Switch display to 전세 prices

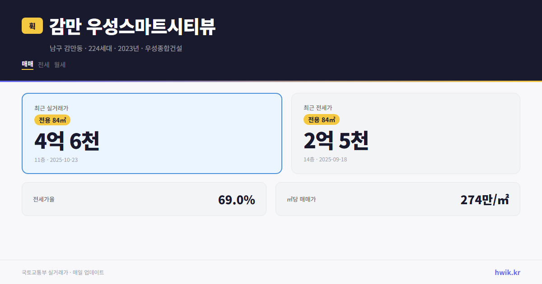43,64
